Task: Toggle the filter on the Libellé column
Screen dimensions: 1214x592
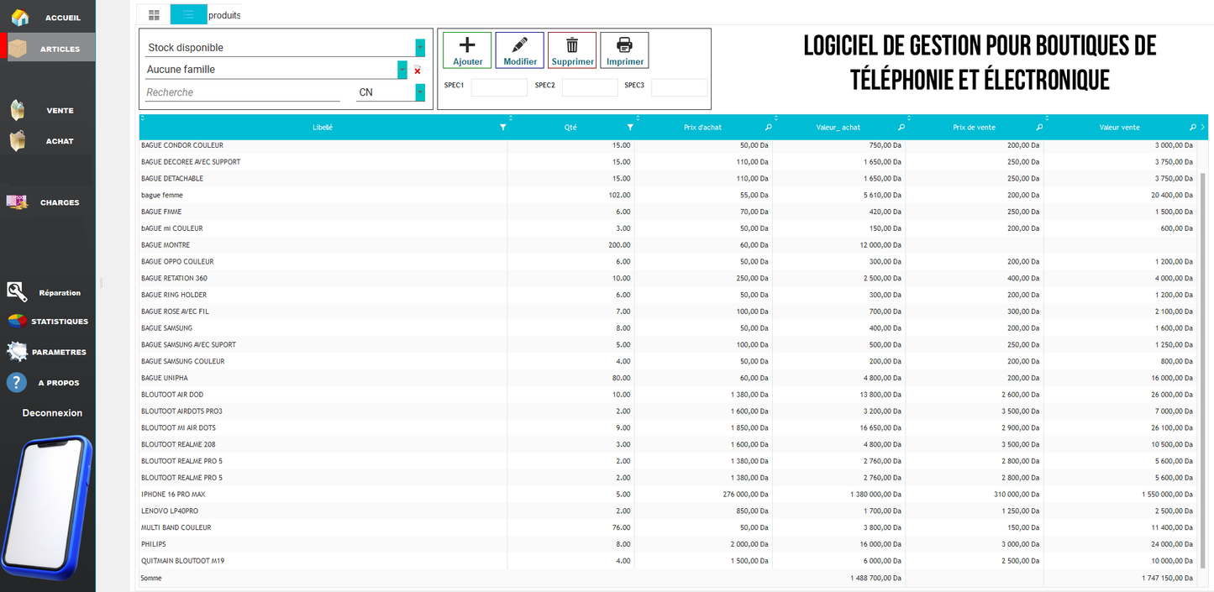Action: coord(503,127)
